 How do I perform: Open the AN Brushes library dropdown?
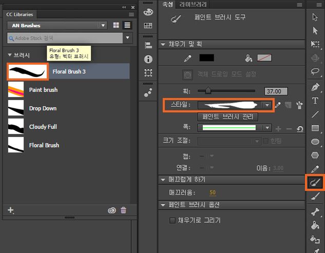coord(57,26)
